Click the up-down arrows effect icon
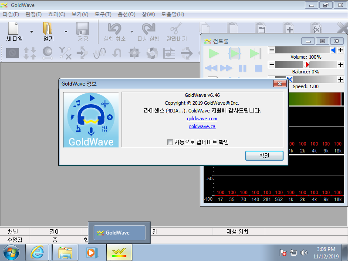Viewport: 348px width, 261px height. (x=30, y=53)
